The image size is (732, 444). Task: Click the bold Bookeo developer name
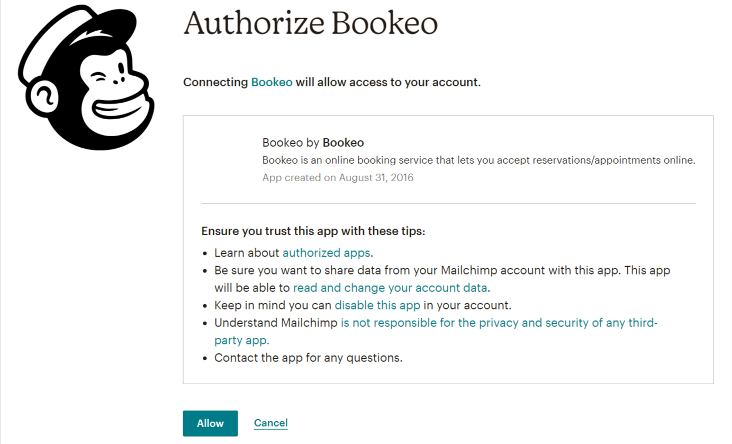(343, 143)
